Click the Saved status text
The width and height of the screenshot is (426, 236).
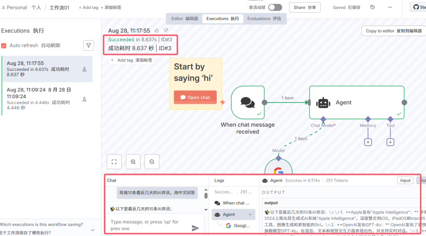(x=346, y=7)
